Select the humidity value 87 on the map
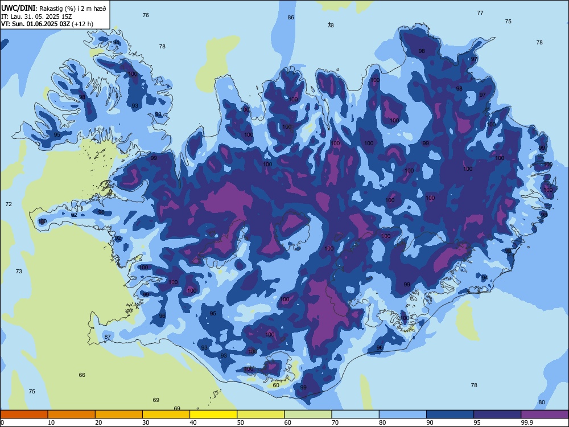The height and width of the screenshot is (427, 569). (108, 336)
